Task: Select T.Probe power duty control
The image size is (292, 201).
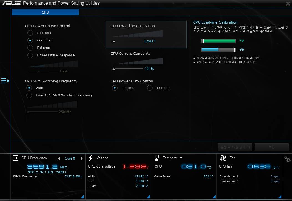Action: tap(115, 88)
